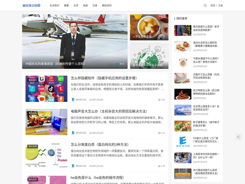
Task: Open article title he染色是什么
Action: [97, 178]
